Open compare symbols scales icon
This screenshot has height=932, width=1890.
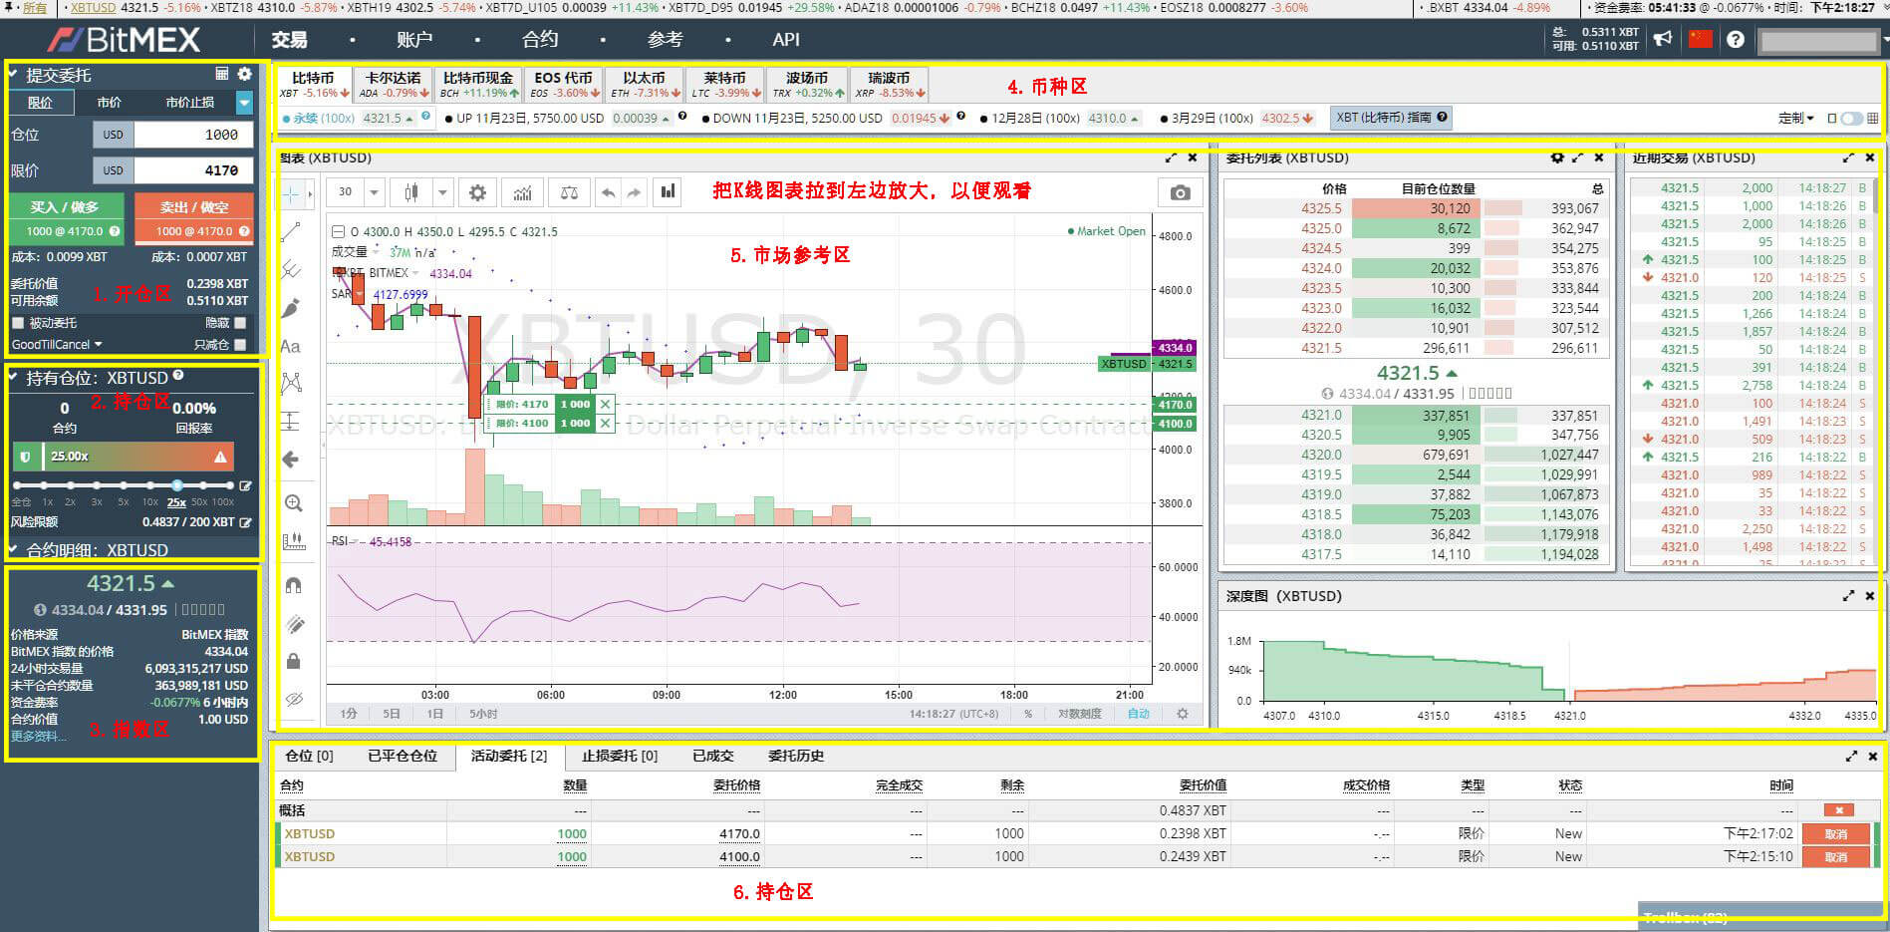(569, 192)
